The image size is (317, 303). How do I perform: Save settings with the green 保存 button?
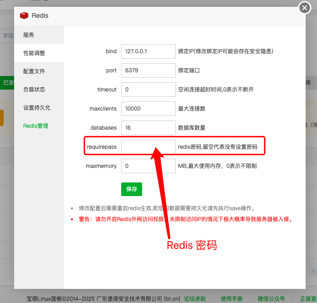[132, 189]
